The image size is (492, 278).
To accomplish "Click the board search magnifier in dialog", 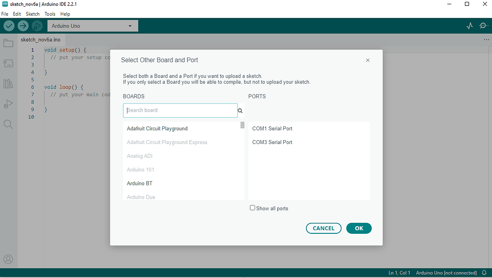I will coord(240,110).
